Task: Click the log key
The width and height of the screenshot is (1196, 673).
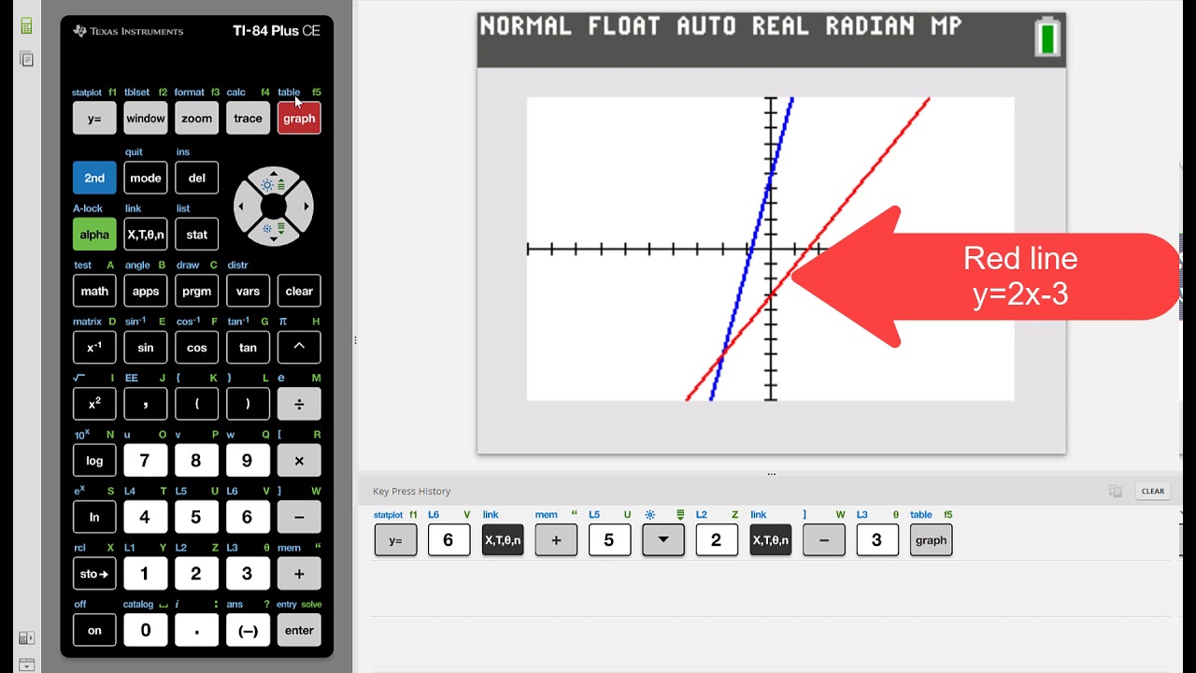Action: (x=94, y=461)
